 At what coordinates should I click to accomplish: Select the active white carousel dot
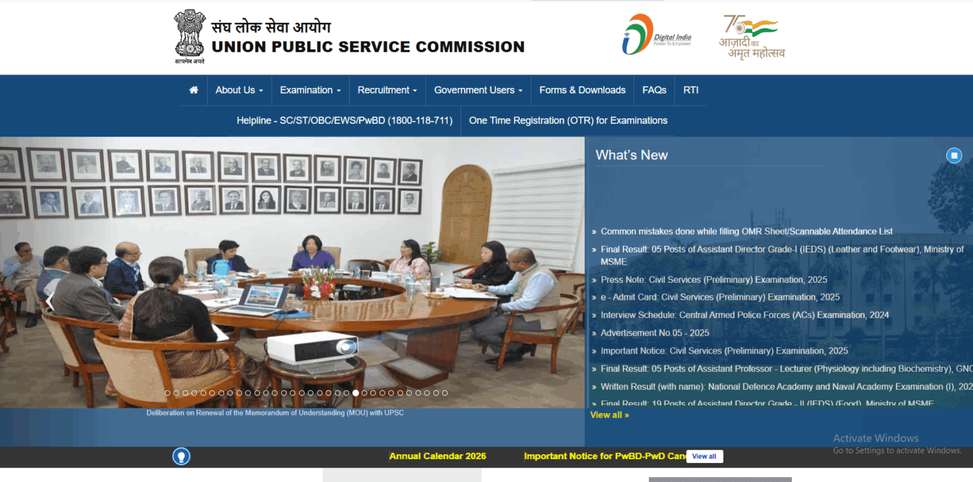[355, 393]
